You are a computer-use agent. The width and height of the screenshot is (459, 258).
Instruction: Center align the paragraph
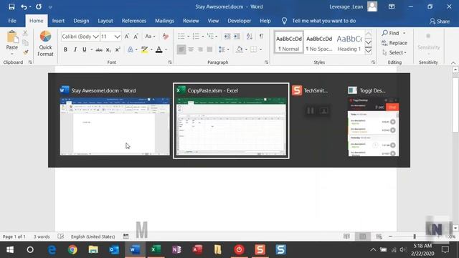[x=191, y=49]
